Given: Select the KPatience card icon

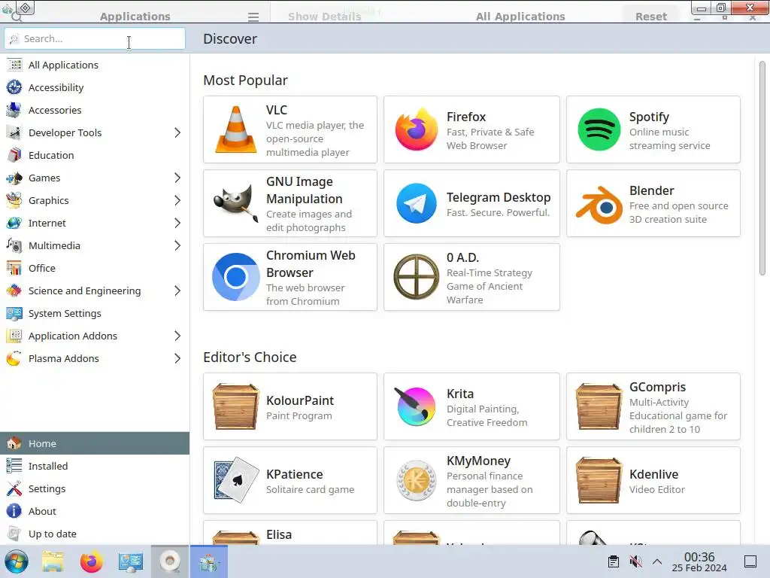Looking at the screenshot, I should [x=235, y=480].
